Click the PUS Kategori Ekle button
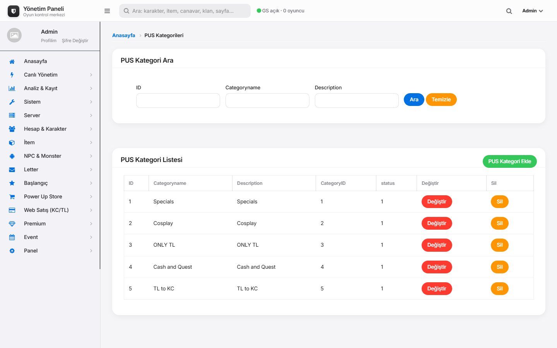557x348 pixels. point(509,162)
